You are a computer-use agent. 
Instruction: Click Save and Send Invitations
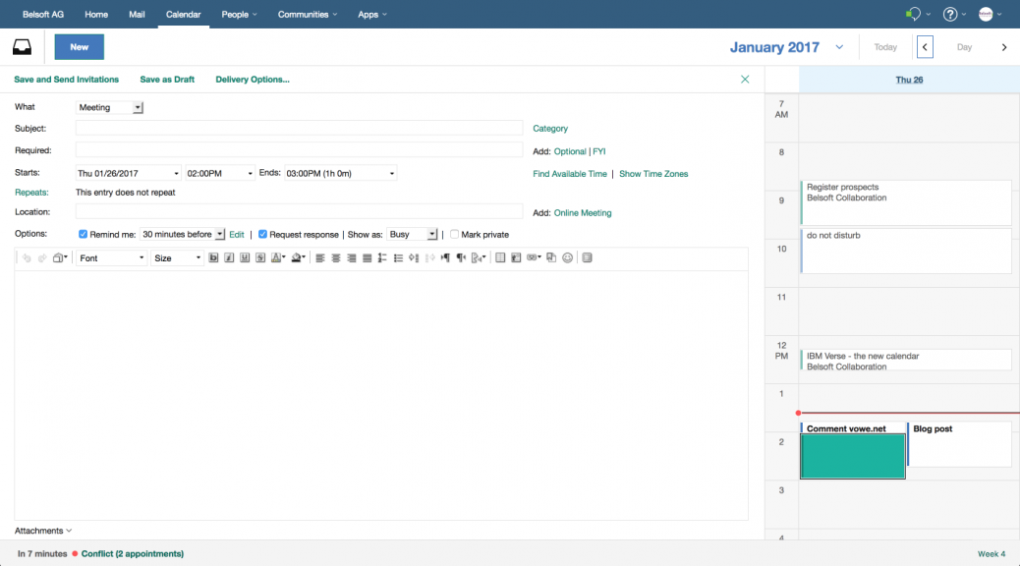click(x=66, y=79)
